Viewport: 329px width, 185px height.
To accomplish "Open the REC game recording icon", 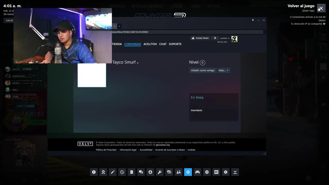I will (x=216, y=172).
